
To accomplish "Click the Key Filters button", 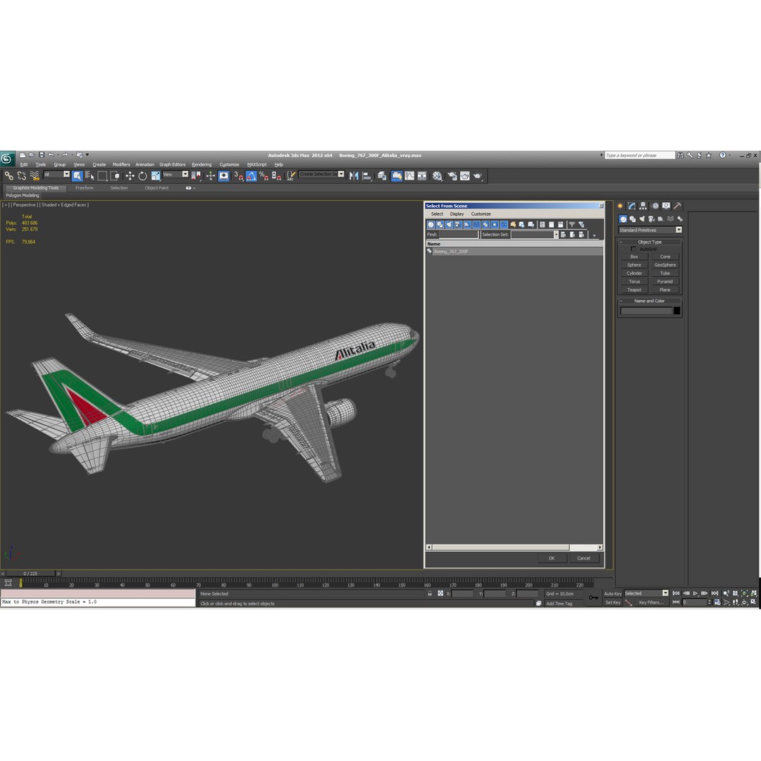I will 651,602.
